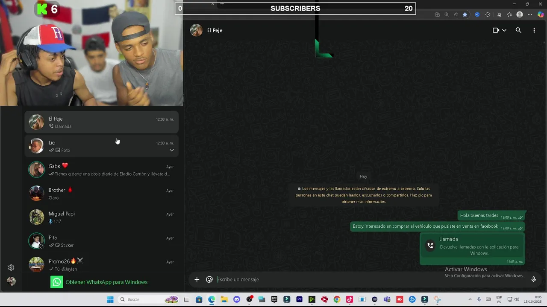Open the Brother chat

point(101,194)
